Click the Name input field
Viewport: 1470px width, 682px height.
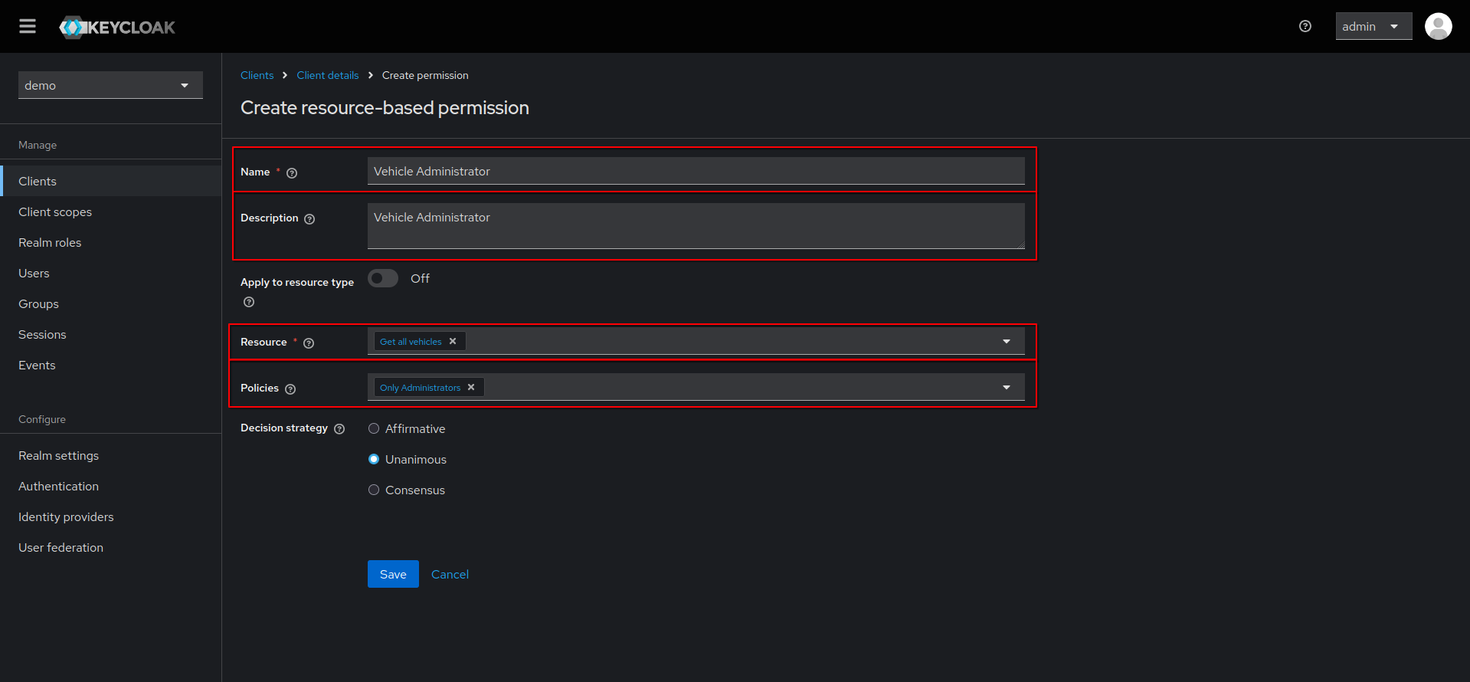tap(696, 171)
